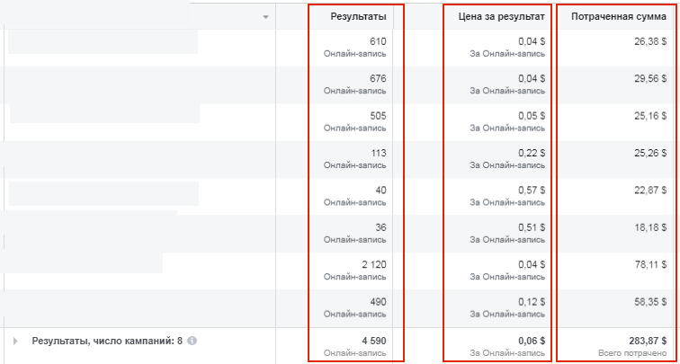Sort by the Результаты column header

click(x=358, y=17)
